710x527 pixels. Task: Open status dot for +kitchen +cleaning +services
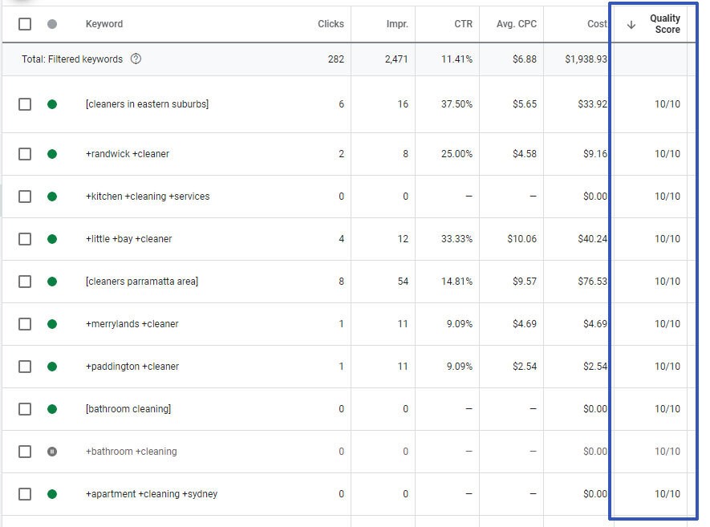pyautogui.click(x=52, y=197)
